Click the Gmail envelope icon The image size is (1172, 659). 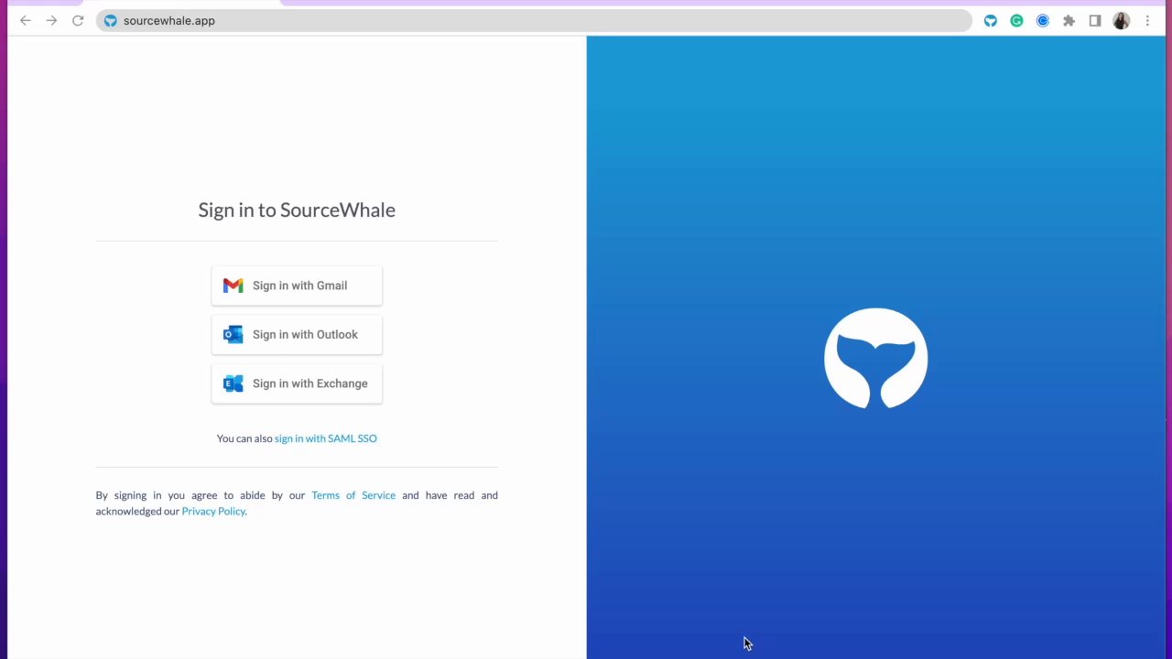233,286
